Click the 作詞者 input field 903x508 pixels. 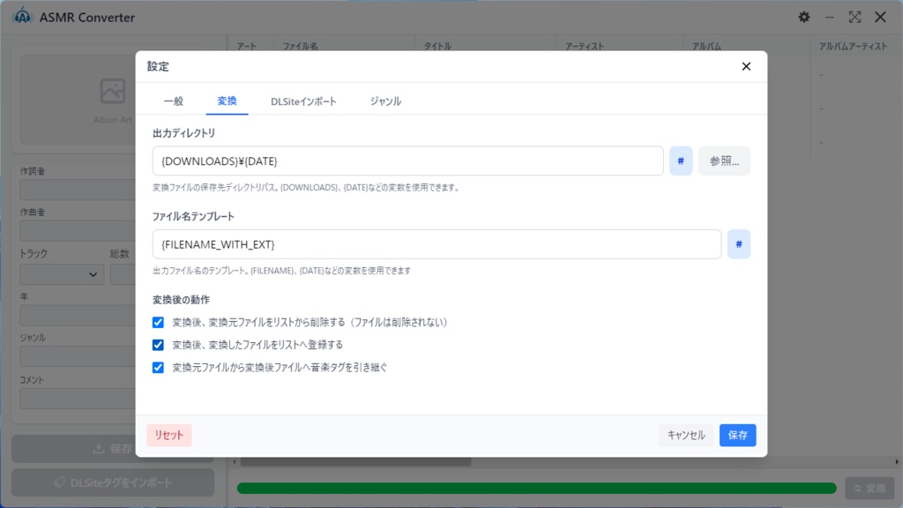click(x=78, y=190)
